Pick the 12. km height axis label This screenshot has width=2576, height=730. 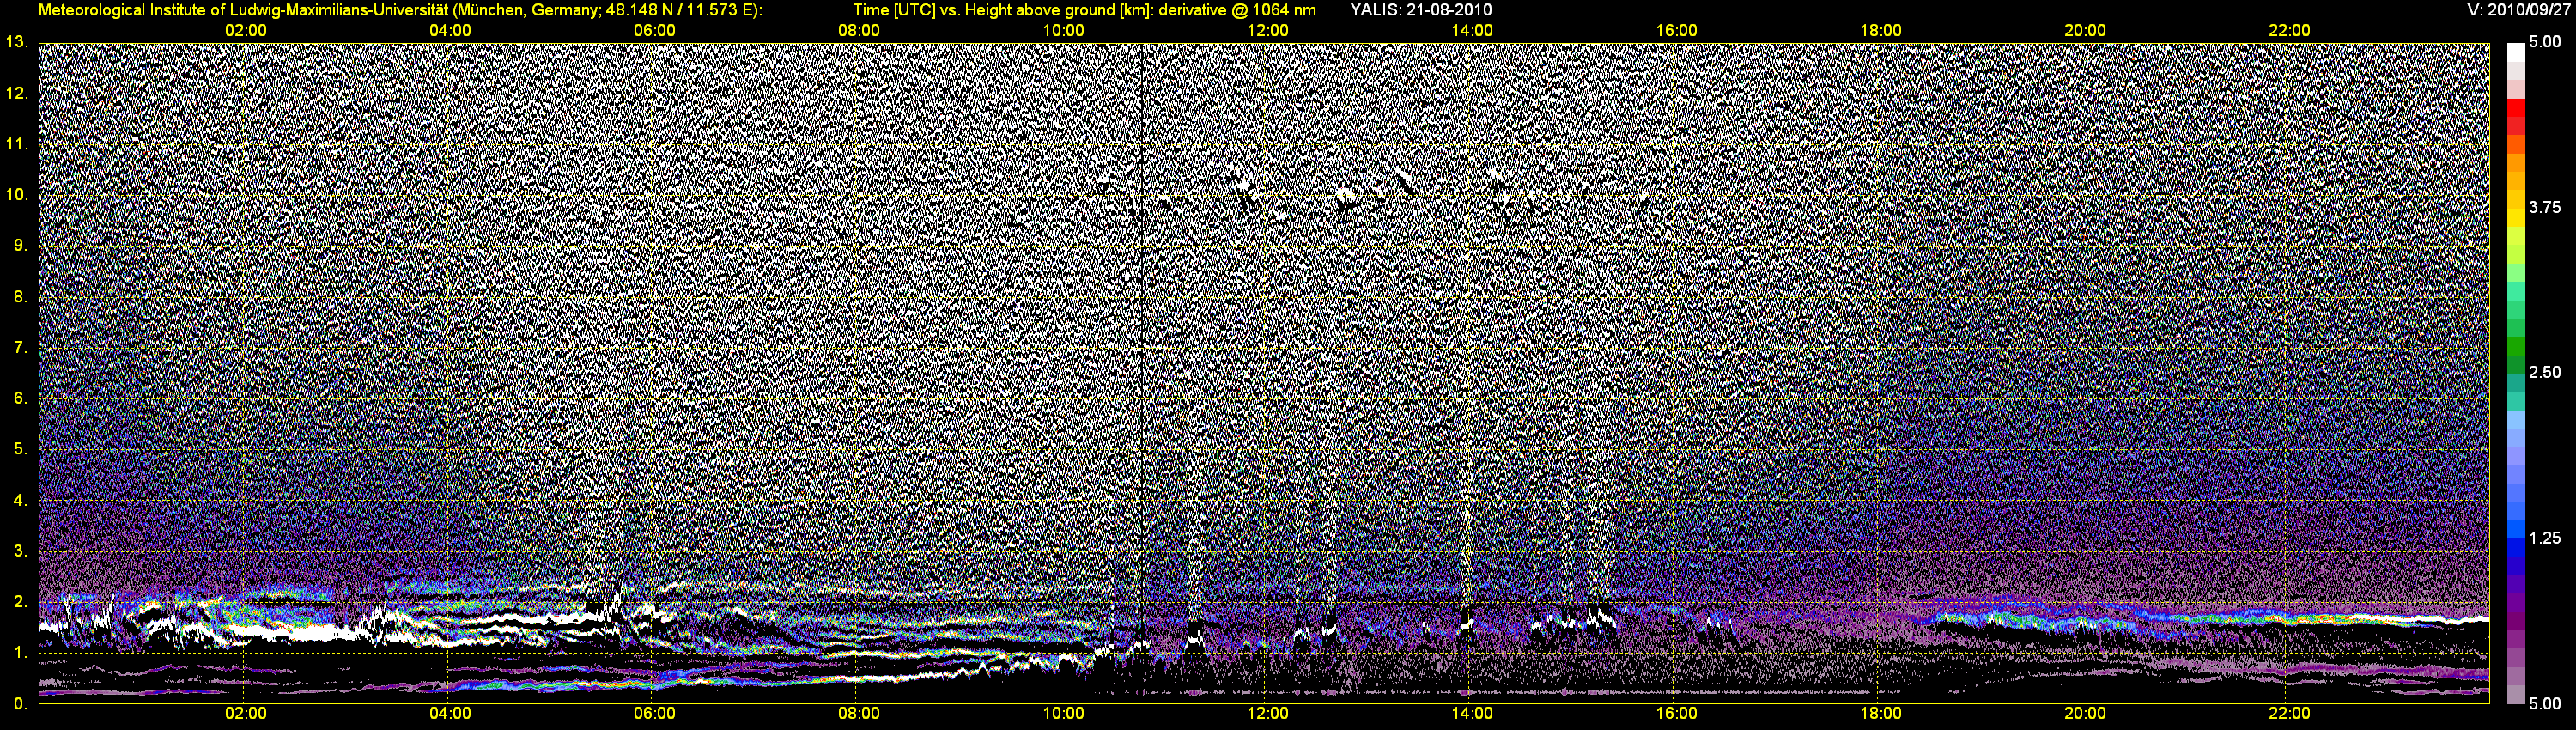click(x=17, y=93)
